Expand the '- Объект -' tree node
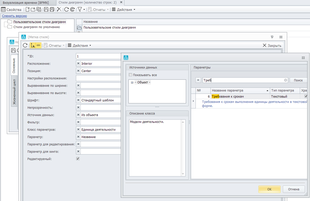Image resolution: width=310 pixels, height=201 pixels. [132, 83]
